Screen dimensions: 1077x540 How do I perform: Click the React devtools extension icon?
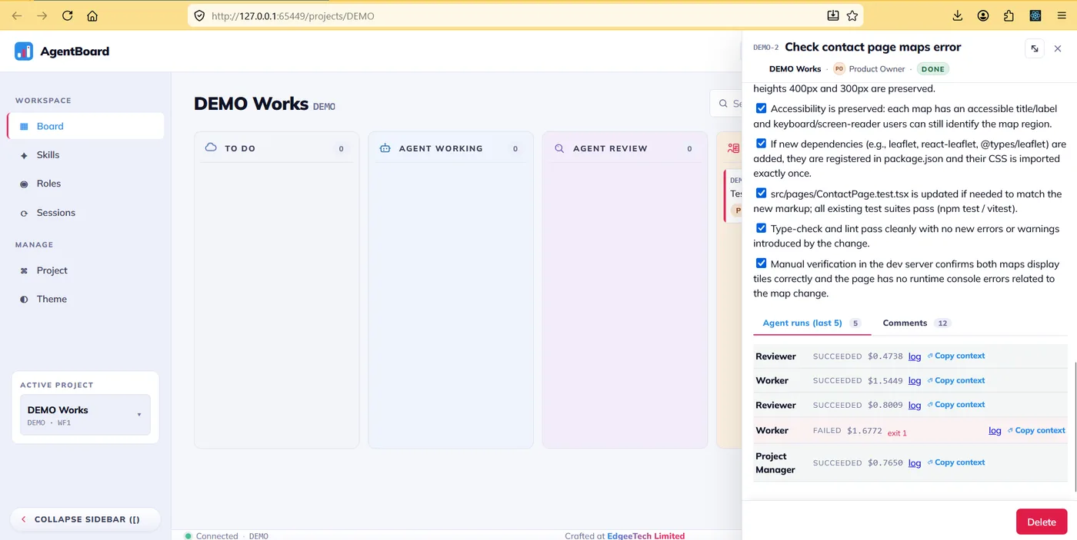pyautogui.click(x=1035, y=15)
